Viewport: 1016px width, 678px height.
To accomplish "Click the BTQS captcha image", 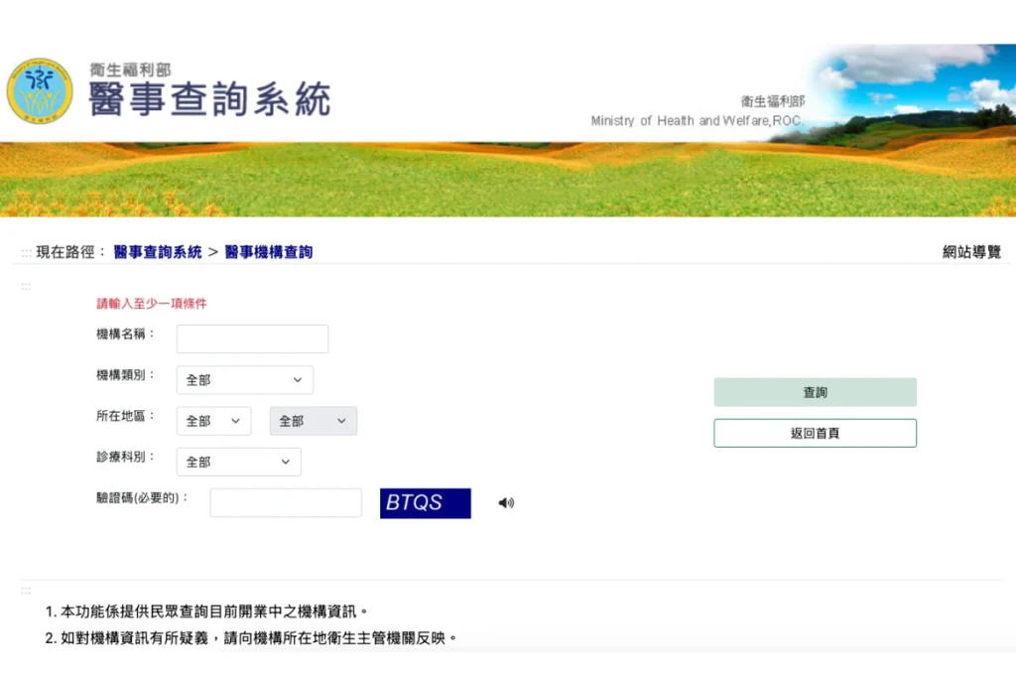I will [425, 503].
